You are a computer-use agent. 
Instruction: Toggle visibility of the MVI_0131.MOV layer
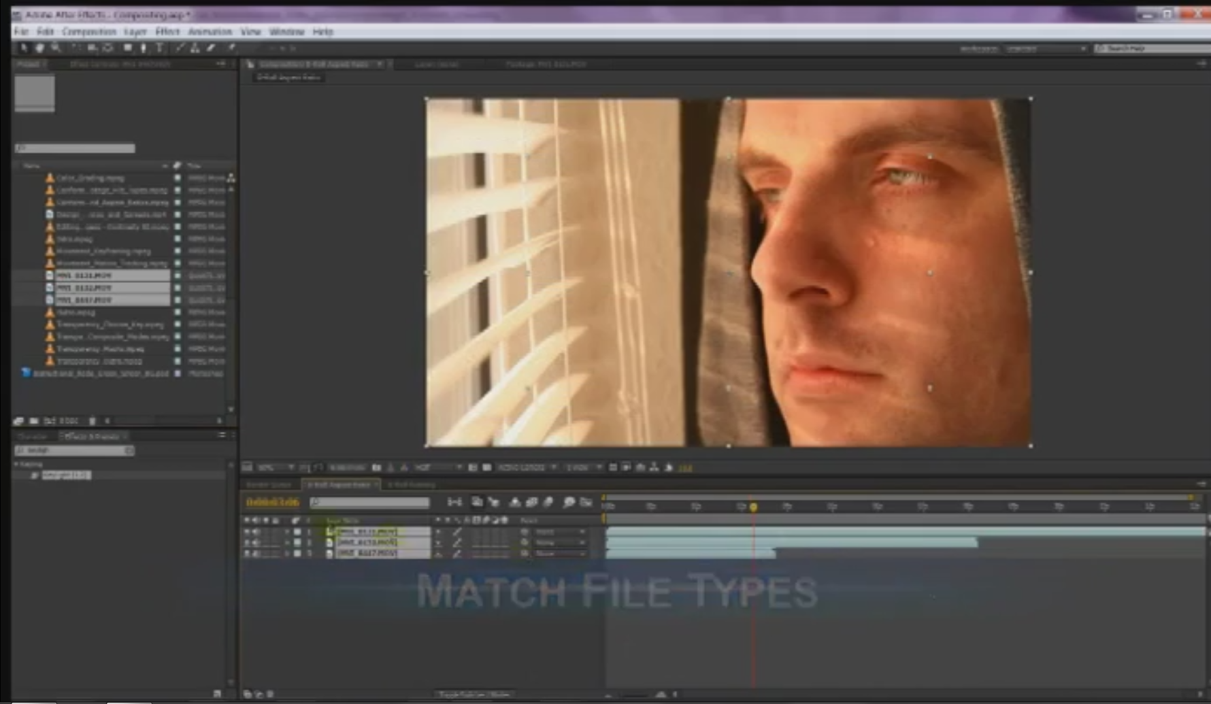[x=248, y=531]
